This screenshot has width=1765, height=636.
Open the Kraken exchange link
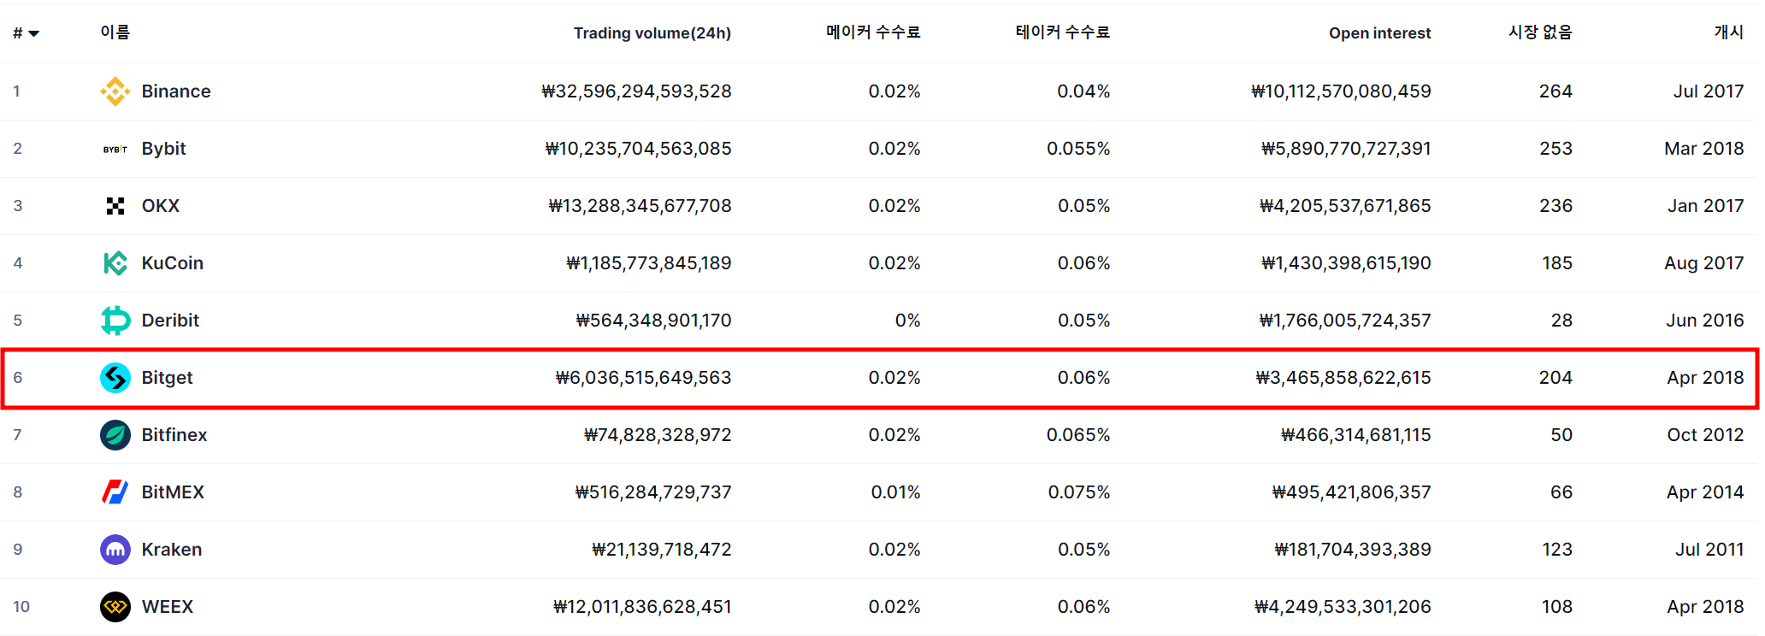coord(172,550)
